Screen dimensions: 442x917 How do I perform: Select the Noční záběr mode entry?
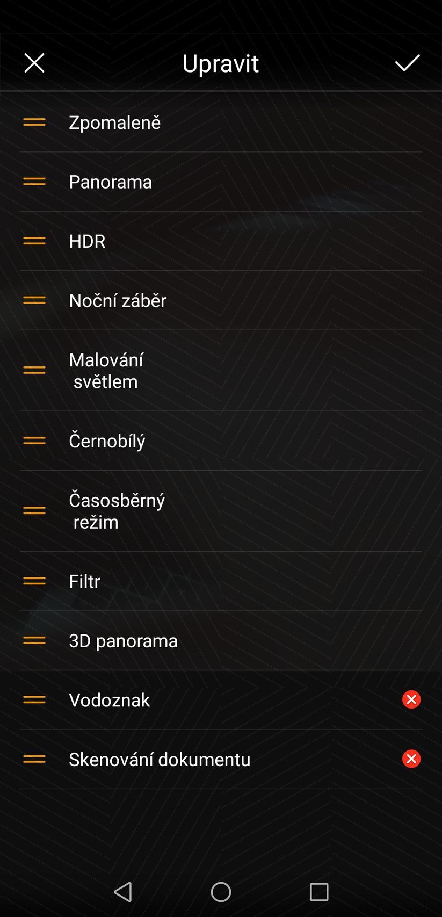[x=118, y=300]
